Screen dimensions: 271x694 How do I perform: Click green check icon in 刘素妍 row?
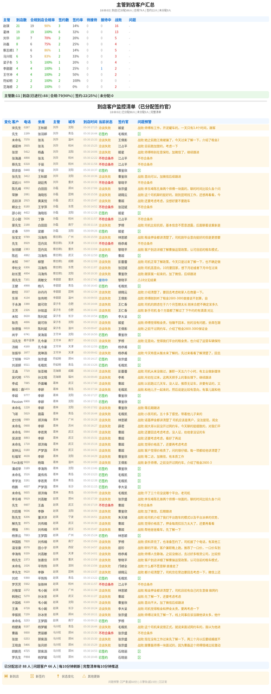139,365
